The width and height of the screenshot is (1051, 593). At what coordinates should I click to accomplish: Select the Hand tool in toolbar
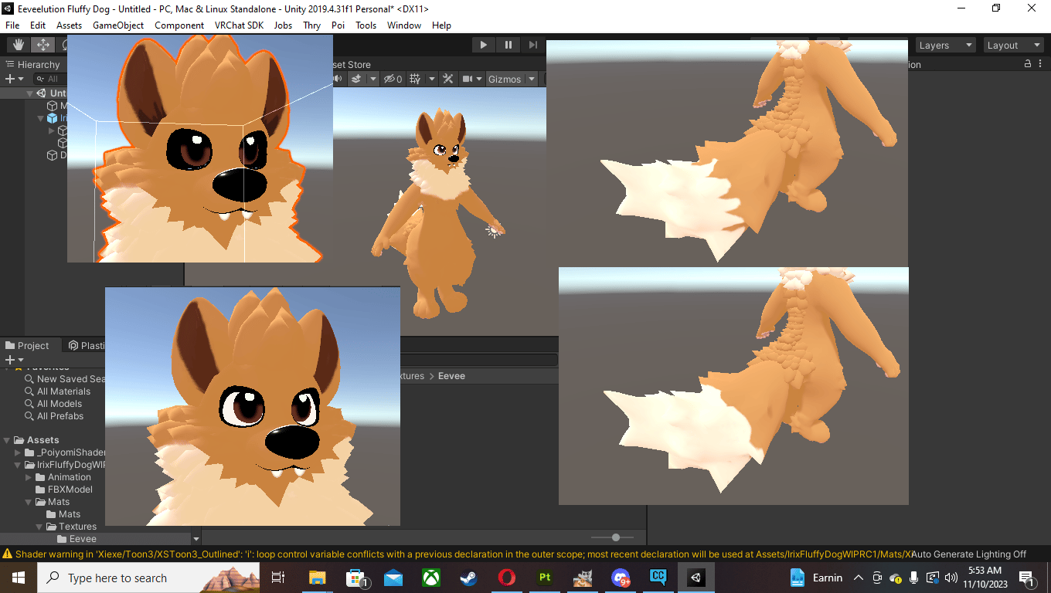tap(19, 45)
